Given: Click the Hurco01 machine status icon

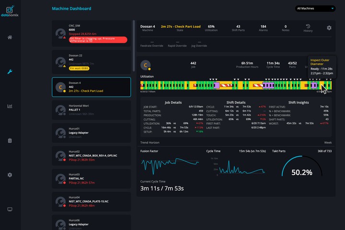Looking at the screenshot, I should (60, 133).
